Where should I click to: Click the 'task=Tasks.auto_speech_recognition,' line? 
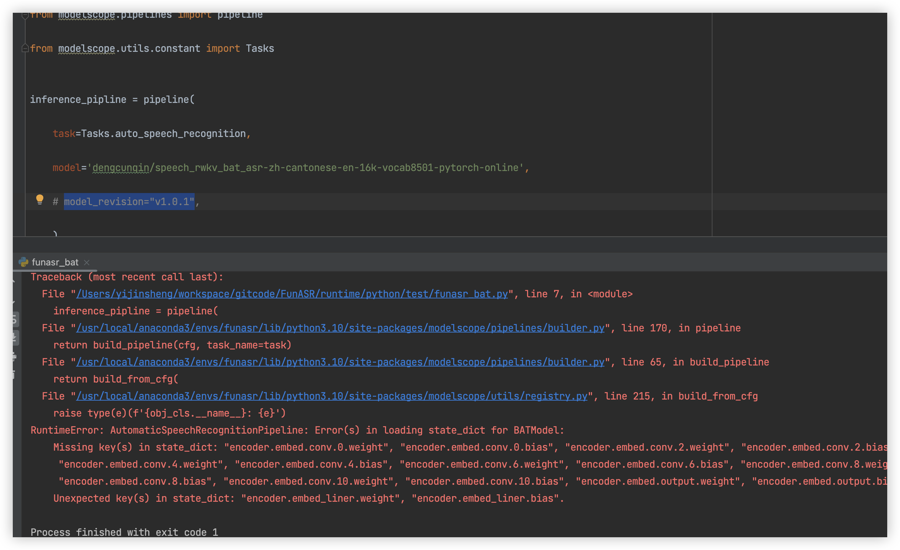(152, 133)
